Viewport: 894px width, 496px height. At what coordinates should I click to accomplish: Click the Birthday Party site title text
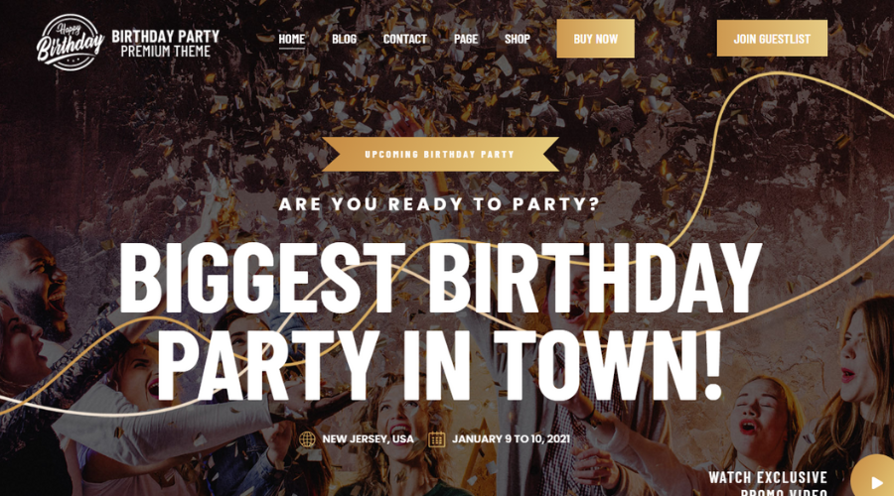point(165,37)
